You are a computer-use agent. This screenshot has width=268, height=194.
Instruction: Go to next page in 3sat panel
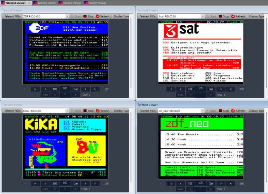[x=221, y=89]
